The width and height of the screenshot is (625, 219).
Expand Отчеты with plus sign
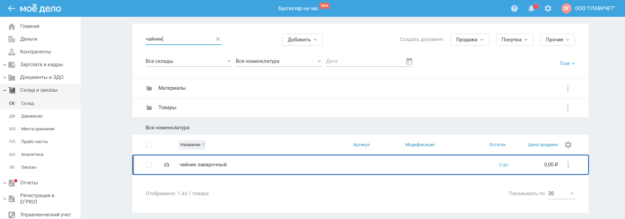click(x=5, y=183)
